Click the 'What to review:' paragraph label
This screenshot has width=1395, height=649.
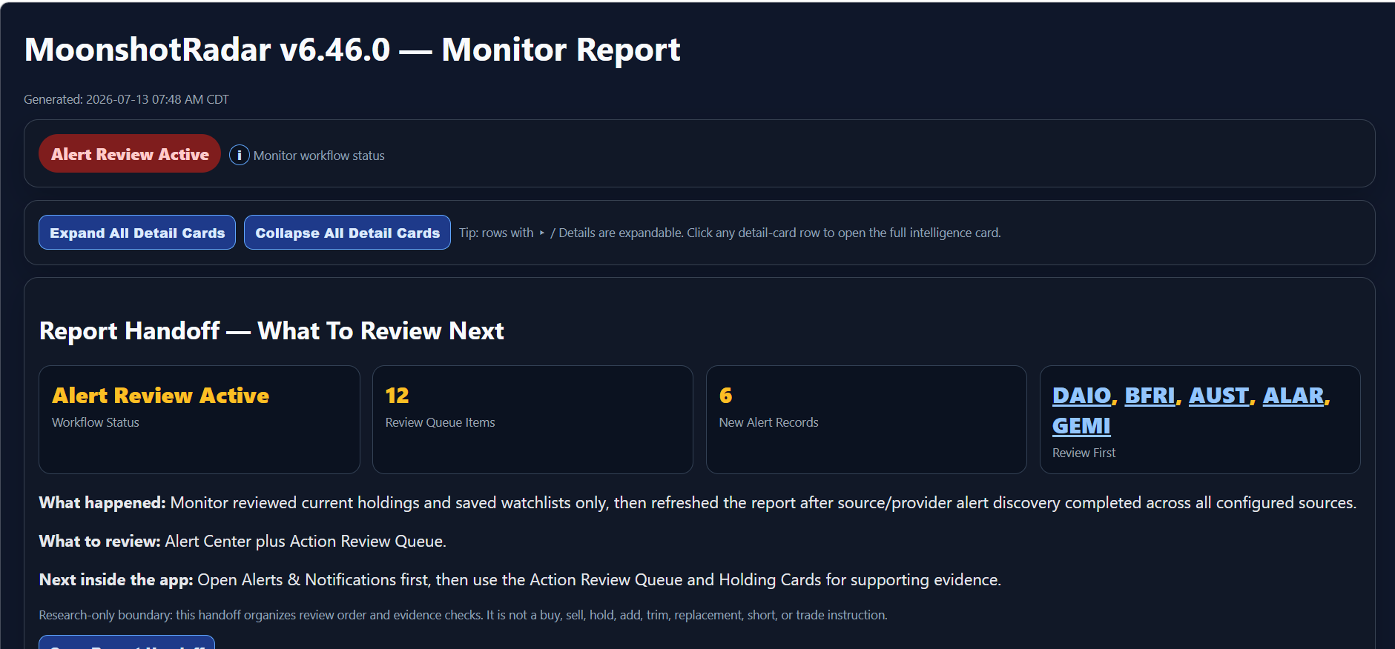click(x=99, y=541)
